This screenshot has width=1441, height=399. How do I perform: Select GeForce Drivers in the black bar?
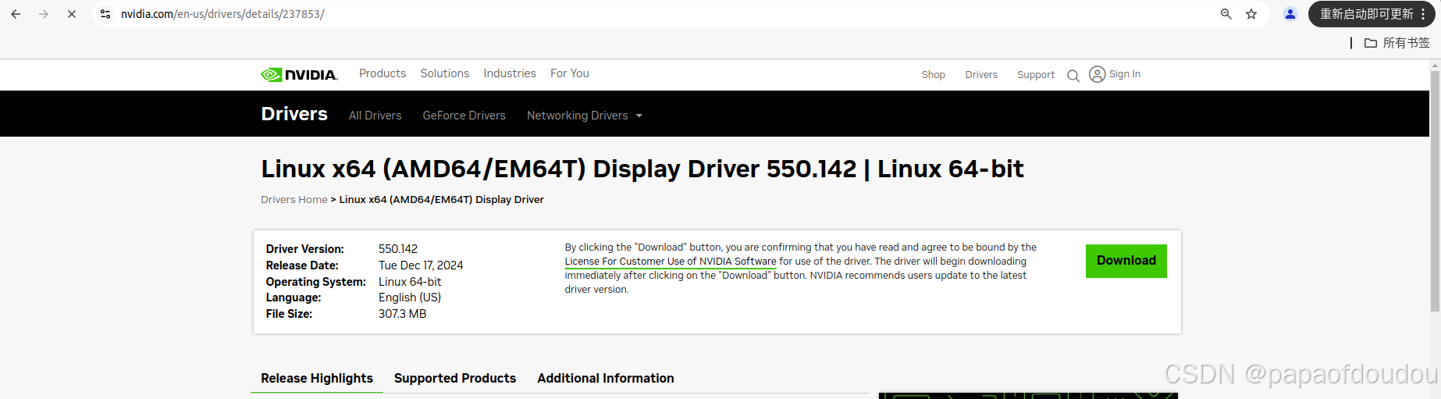click(464, 116)
